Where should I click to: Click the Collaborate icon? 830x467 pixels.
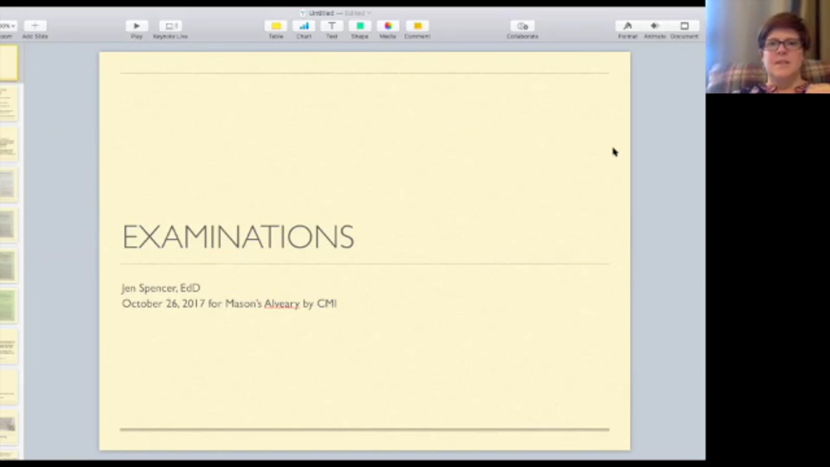coord(523,26)
